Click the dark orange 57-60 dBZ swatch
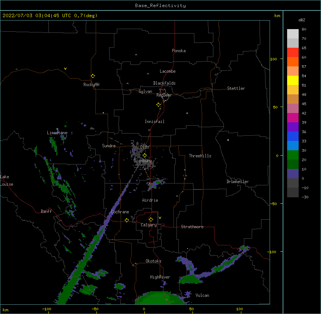Image resolution: width=321 pixels, height=314 pixels. [293, 62]
